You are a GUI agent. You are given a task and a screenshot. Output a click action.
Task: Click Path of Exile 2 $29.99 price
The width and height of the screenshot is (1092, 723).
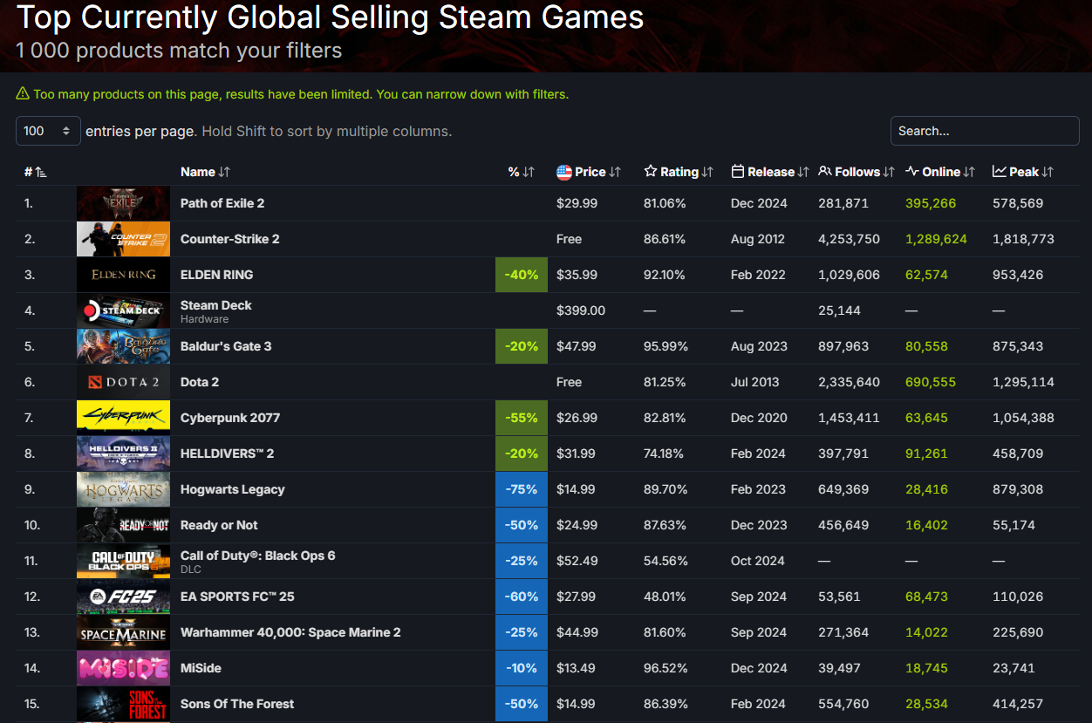pyautogui.click(x=577, y=203)
